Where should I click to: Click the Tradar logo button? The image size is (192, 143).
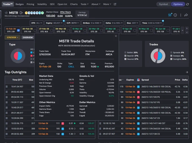click(8, 4)
